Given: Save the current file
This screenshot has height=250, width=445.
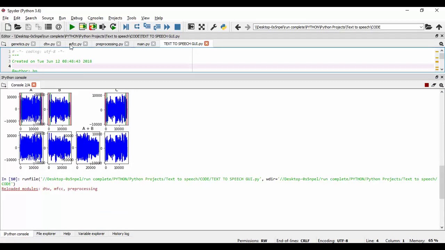Looking at the screenshot, I should coord(28,27).
